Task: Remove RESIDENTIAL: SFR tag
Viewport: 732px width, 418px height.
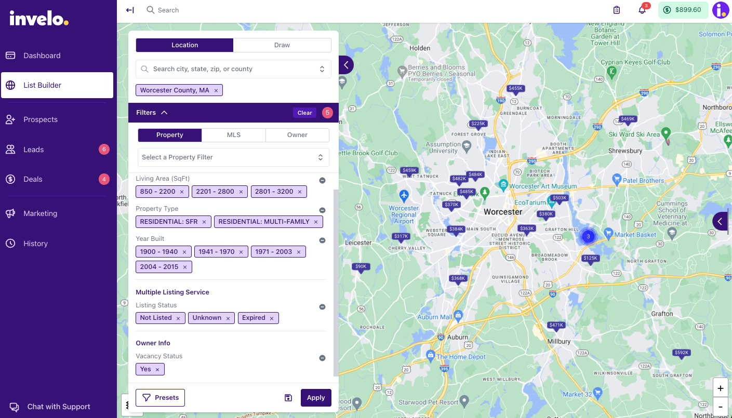Action: [204, 222]
